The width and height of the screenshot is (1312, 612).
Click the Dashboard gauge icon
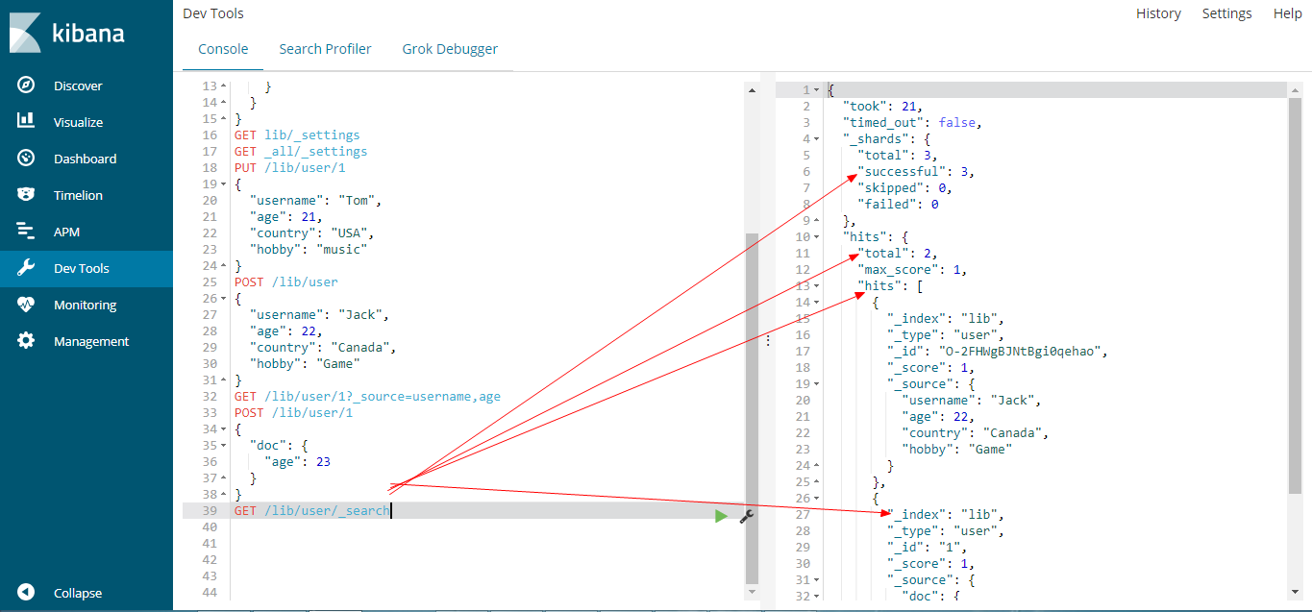(26, 159)
